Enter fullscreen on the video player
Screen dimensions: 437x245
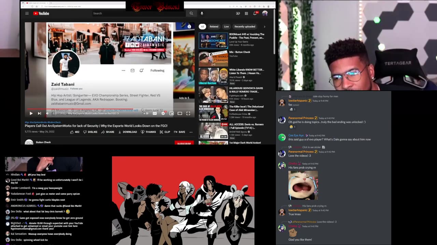[x=188, y=113]
